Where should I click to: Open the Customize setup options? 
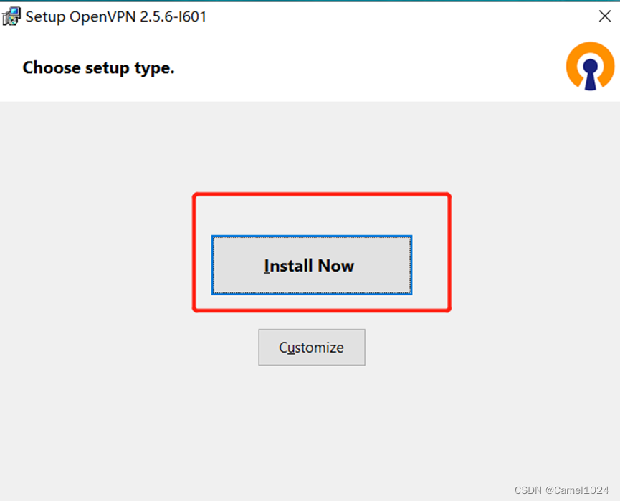pyautogui.click(x=312, y=347)
